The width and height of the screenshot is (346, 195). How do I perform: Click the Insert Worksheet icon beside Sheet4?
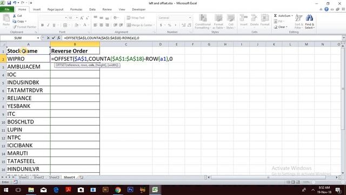(x=82, y=177)
